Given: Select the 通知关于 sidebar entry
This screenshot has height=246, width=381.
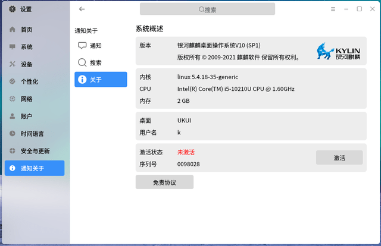Looking at the screenshot, I should [35, 168].
